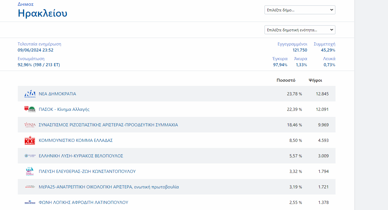This screenshot has width=388, height=210.
Task: Open the 'Επιλέξτε δήμο...' dropdown
Action: tap(300, 10)
